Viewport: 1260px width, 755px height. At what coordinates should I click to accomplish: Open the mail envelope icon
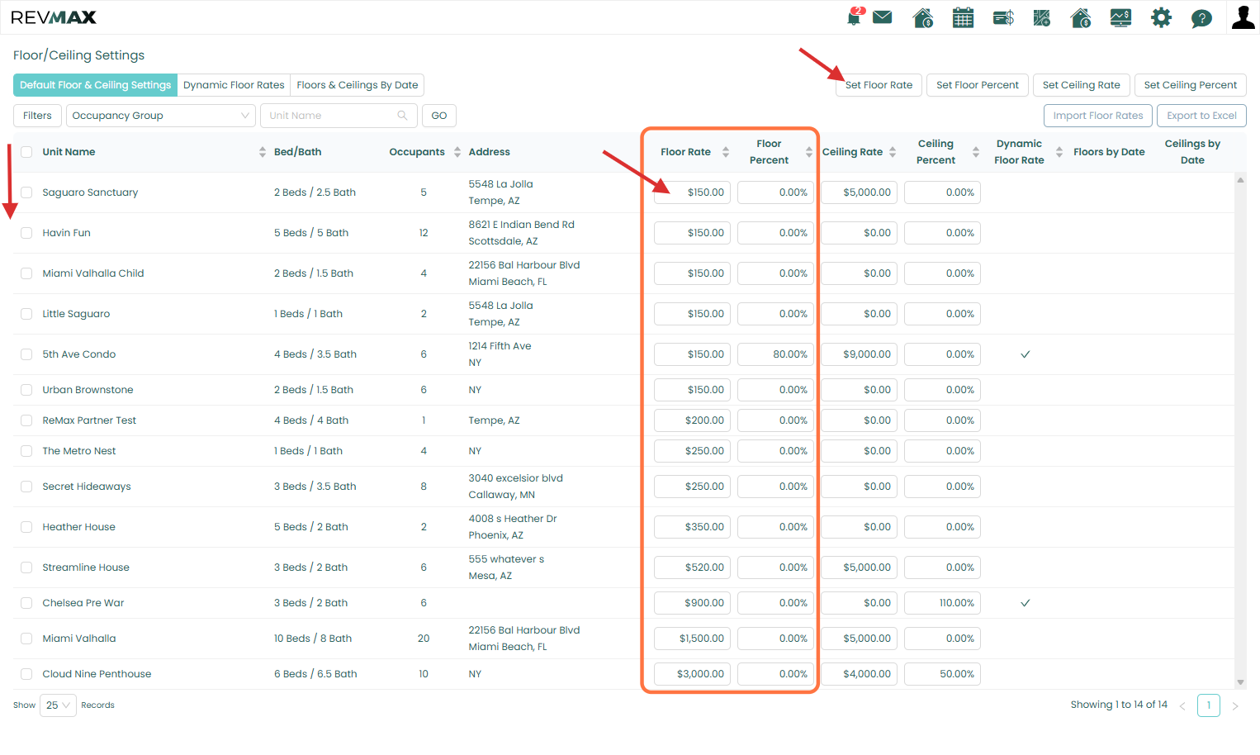coord(883,17)
